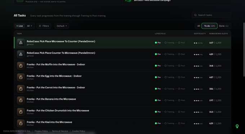Click the RoboCasa Microwave To Counter task icon
The height and width of the screenshot is (134, 245).
coord(21,43)
